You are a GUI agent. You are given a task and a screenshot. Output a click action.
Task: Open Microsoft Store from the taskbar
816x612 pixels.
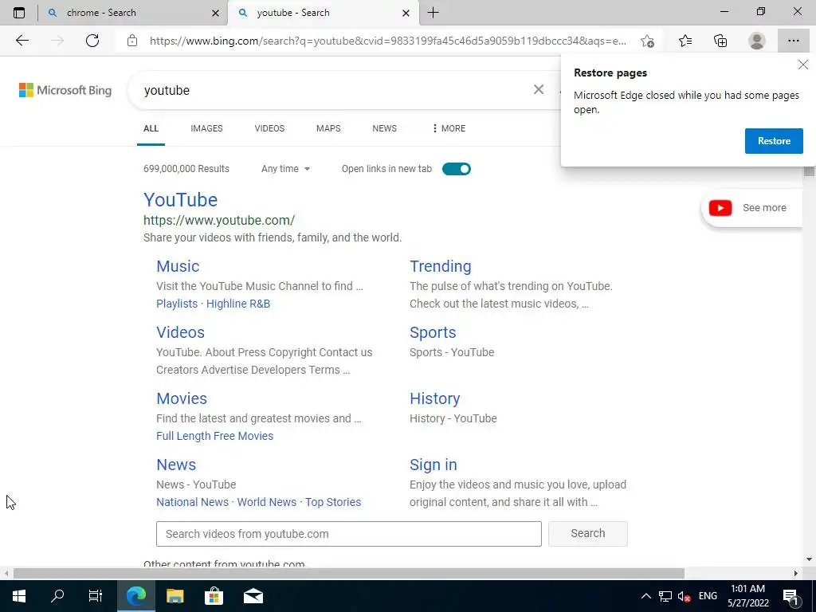pos(214,596)
